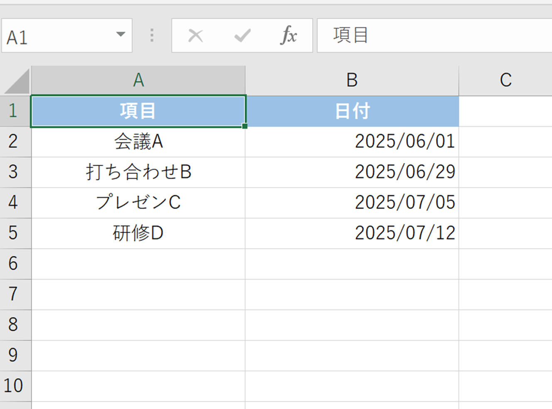Click the 日付 header cell
This screenshot has height=409, width=552.
tap(352, 111)
